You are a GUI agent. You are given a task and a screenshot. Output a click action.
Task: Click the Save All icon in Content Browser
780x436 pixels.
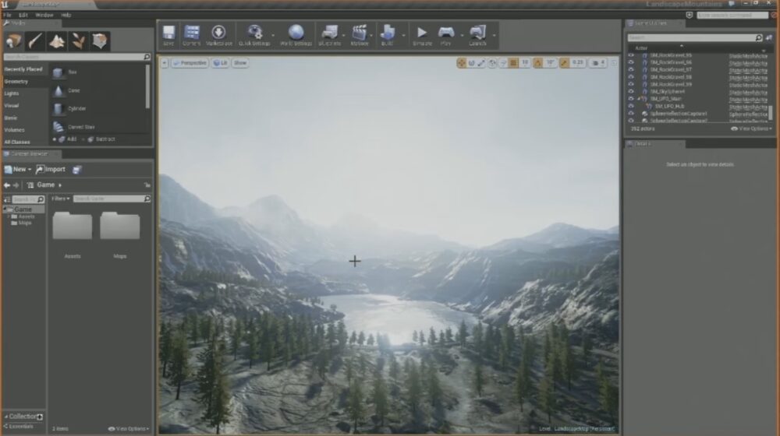click(x=76, y=170)
